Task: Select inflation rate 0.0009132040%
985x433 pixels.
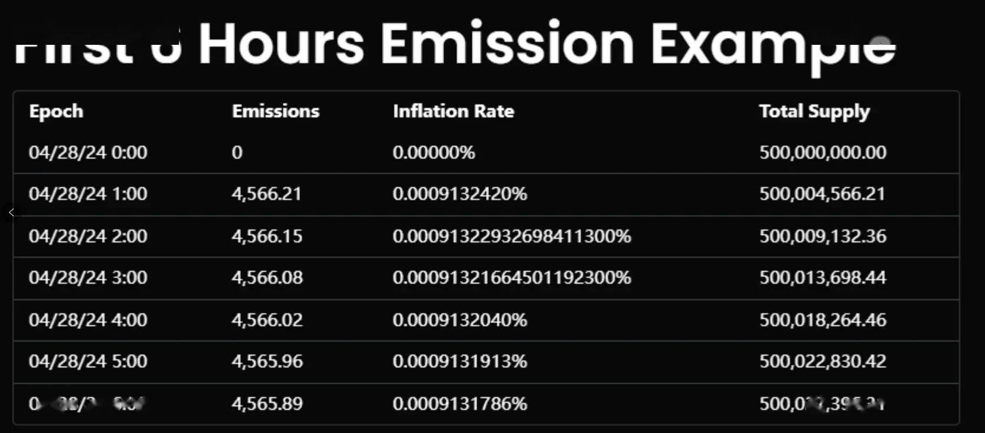Action: [x=459, y=320]
